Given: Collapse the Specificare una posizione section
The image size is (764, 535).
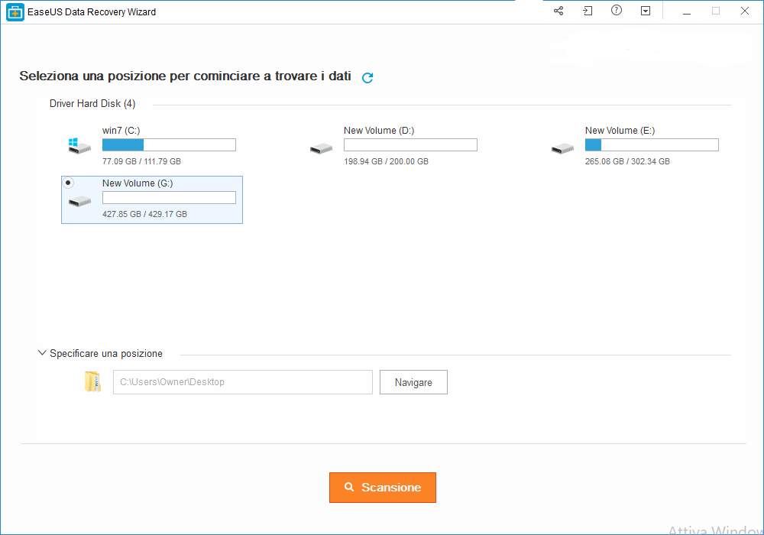Looking at the screenshot, I should [x=42, y=354].
